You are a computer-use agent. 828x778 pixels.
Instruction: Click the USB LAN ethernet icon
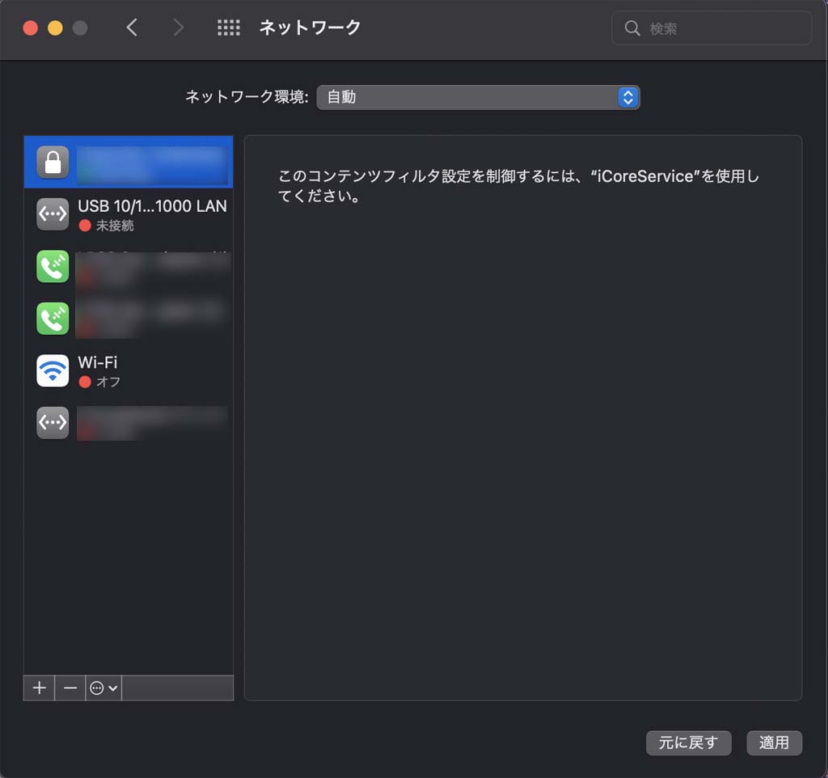(53, 214)
